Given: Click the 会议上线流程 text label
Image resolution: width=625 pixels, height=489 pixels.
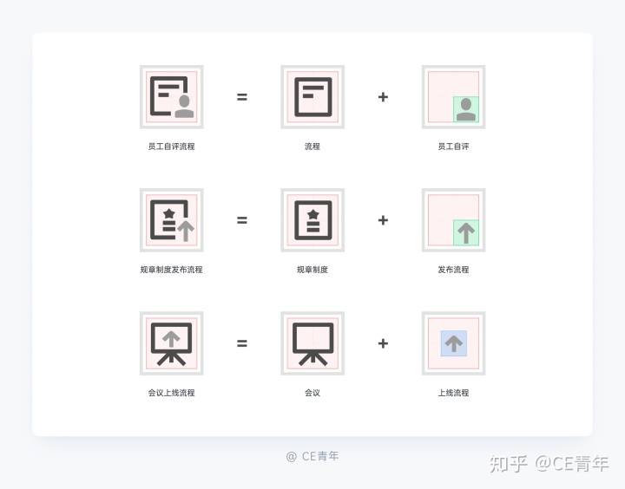Looking at the screenshot, I should tap(171, 393).
